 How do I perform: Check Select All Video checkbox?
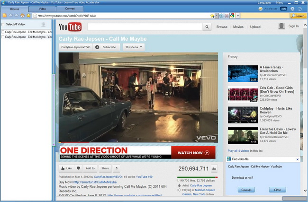3,24
